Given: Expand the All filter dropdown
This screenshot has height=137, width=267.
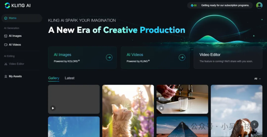Looking at the screenshot, I should pos(258,79).
